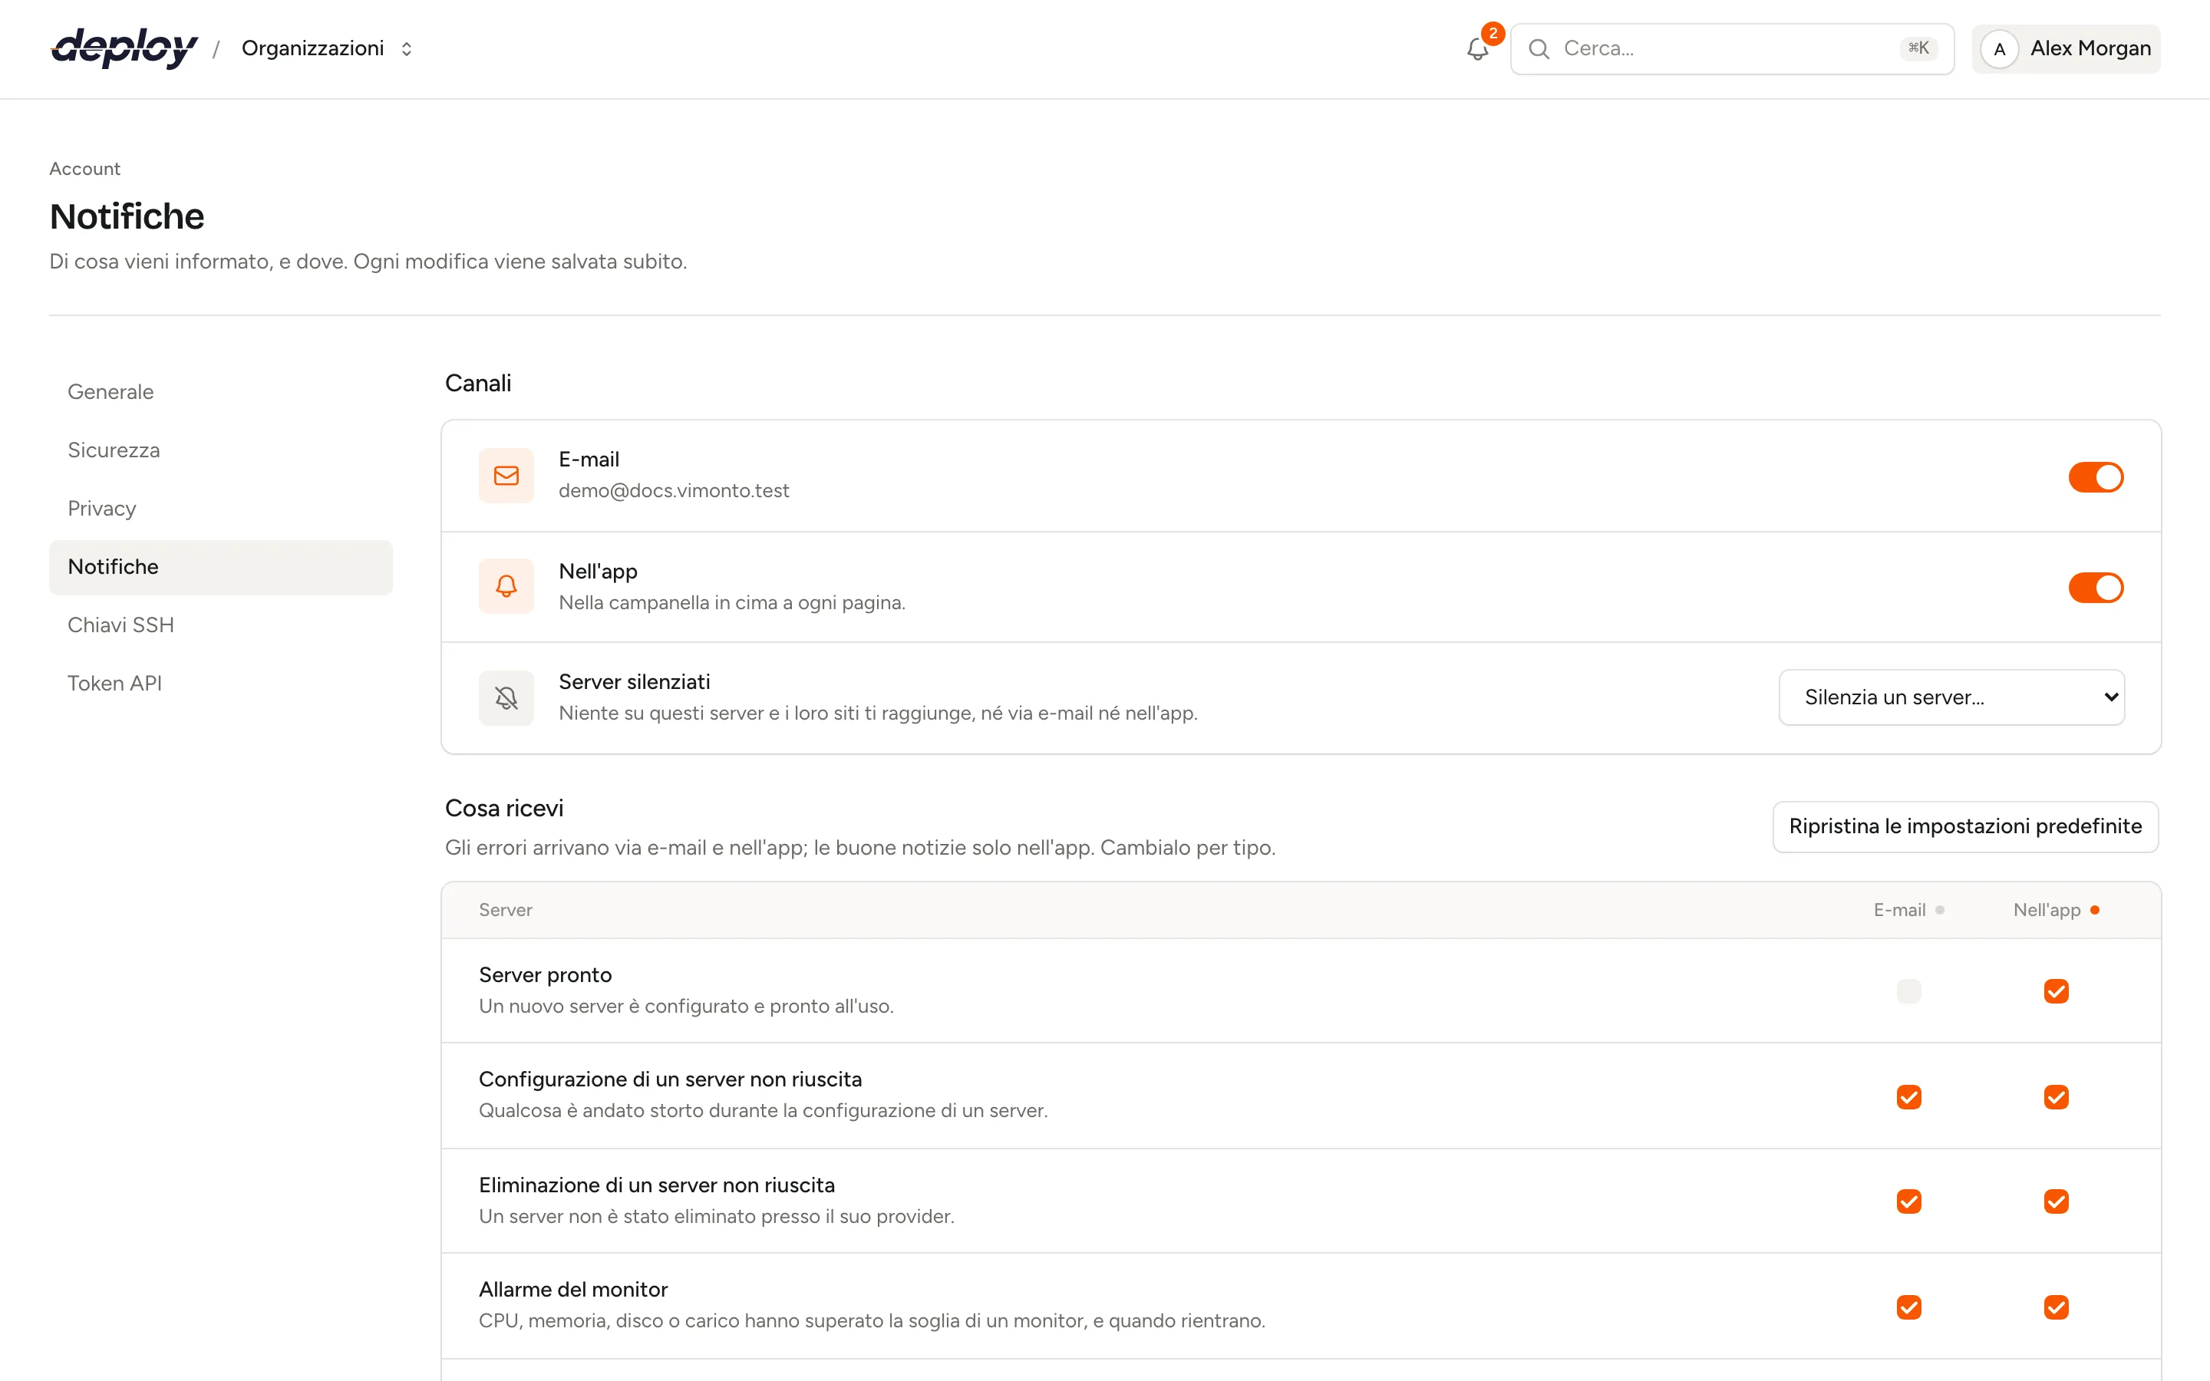This screenshot has height=1381, width=2210.
Task: Uncheck E-mail for Eliminazione di un server non riuscita
Action: tap(1908, 1201)
